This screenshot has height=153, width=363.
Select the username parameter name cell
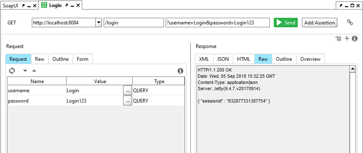pos(37,91)
